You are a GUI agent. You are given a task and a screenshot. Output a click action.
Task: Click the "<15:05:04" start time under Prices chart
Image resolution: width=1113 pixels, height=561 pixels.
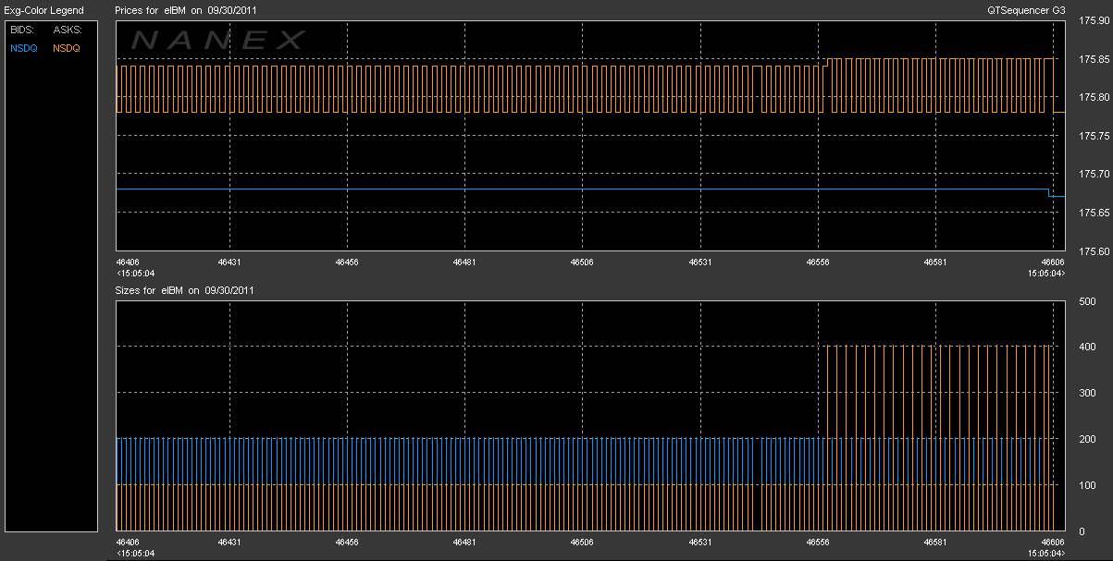136,274
